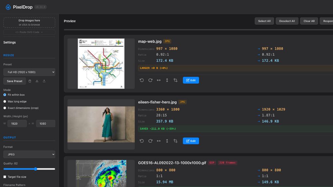Image resolution: width=333 pixels, height=187 pixels.
Task: Open crop tool for eileen-fisher-hero.jpg
Action: pos(175,141)
